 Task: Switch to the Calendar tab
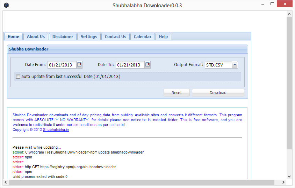coord(142,37)
